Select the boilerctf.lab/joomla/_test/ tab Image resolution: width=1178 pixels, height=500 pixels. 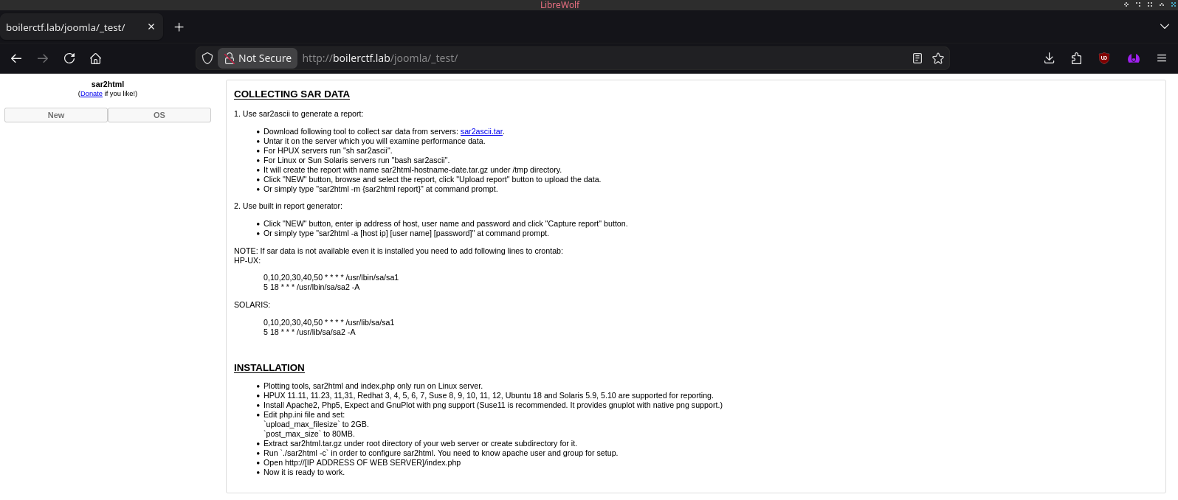pyautogui.click(x=66, y=27)
